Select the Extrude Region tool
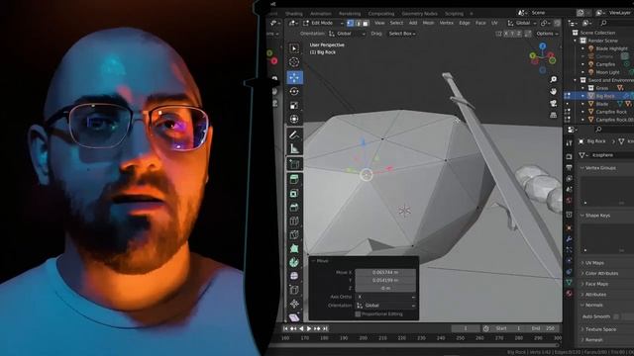 click(294, 179)
